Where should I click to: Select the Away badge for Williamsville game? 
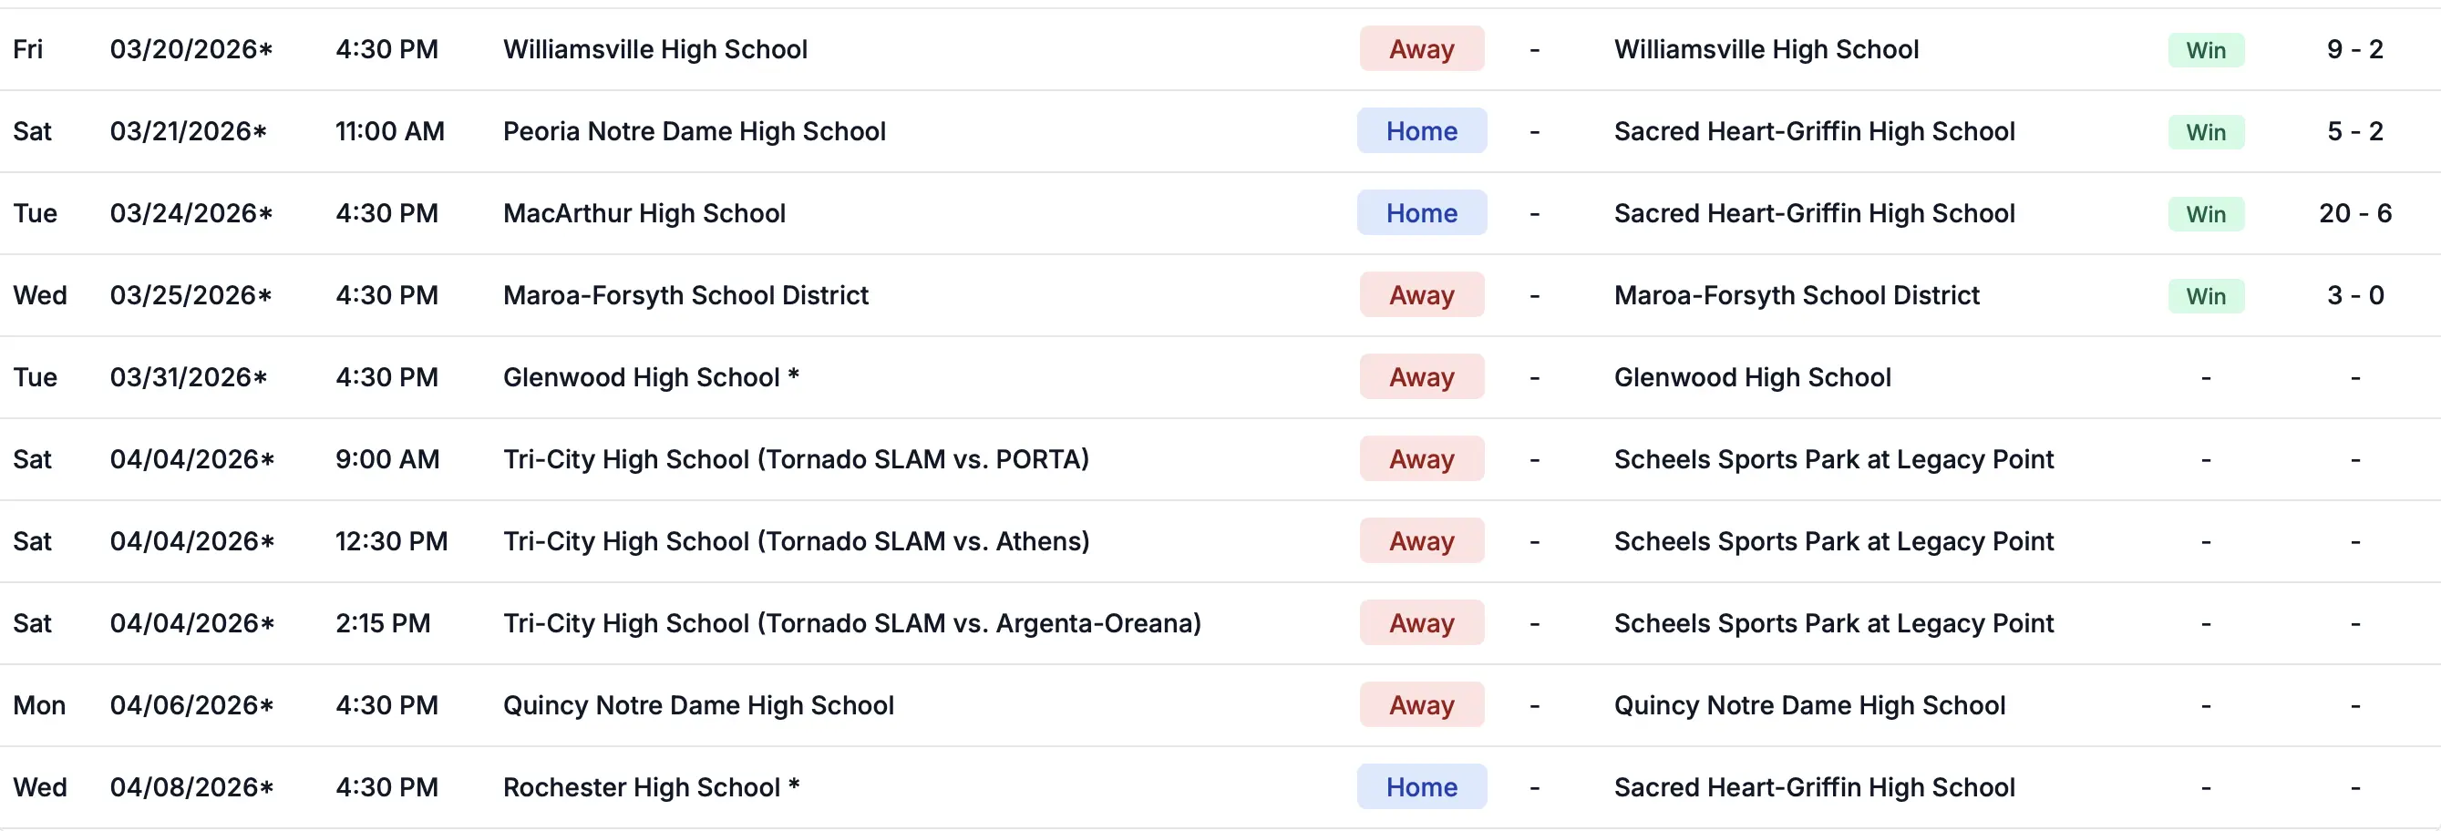(x=1420, y=49)
